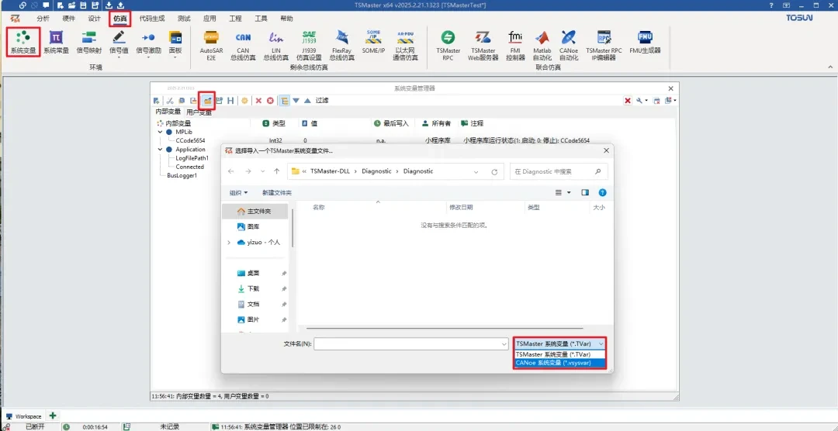Toggle the preview pane in file dialog
Screen dimensions: 838x431
point(585,192)
